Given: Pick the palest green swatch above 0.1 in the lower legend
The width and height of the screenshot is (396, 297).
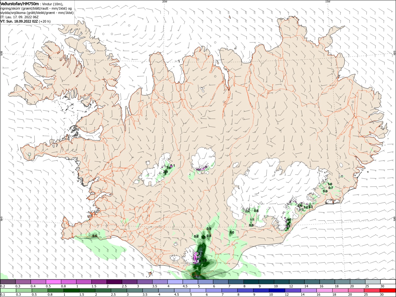Looking at the screenshot, I should [x=8, y=291].
